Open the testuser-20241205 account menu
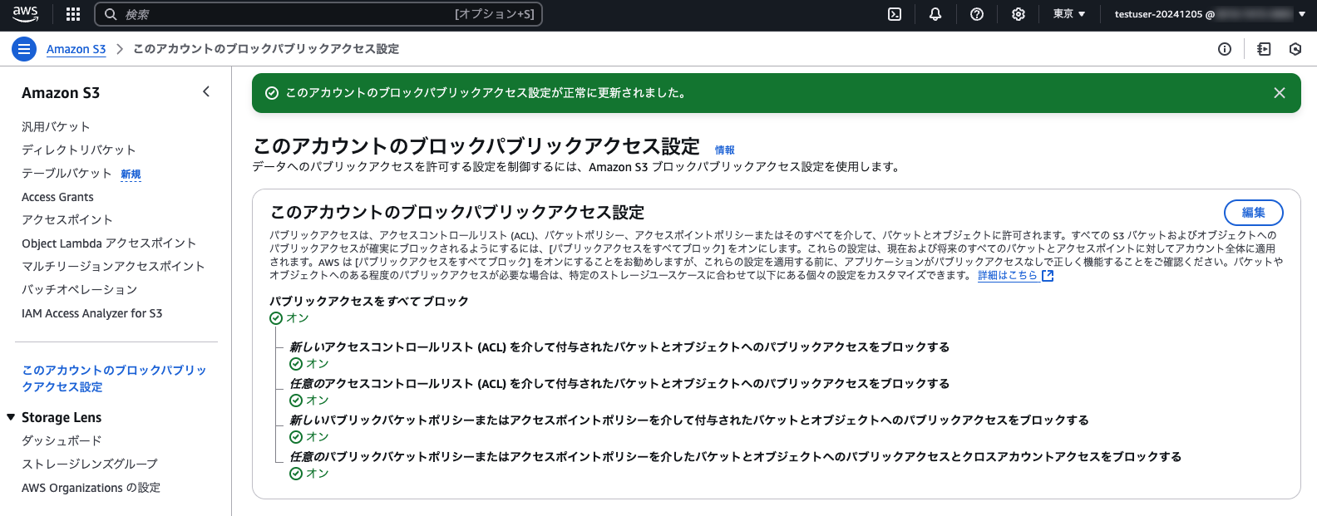1317x516 pixels. point(1211,14)
